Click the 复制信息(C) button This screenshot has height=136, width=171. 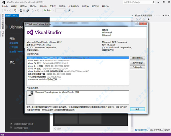pos(137,58)
